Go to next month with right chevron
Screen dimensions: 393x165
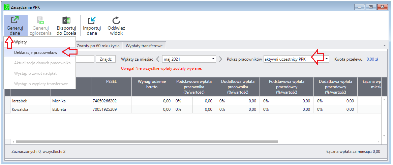[x=220, y=59]
